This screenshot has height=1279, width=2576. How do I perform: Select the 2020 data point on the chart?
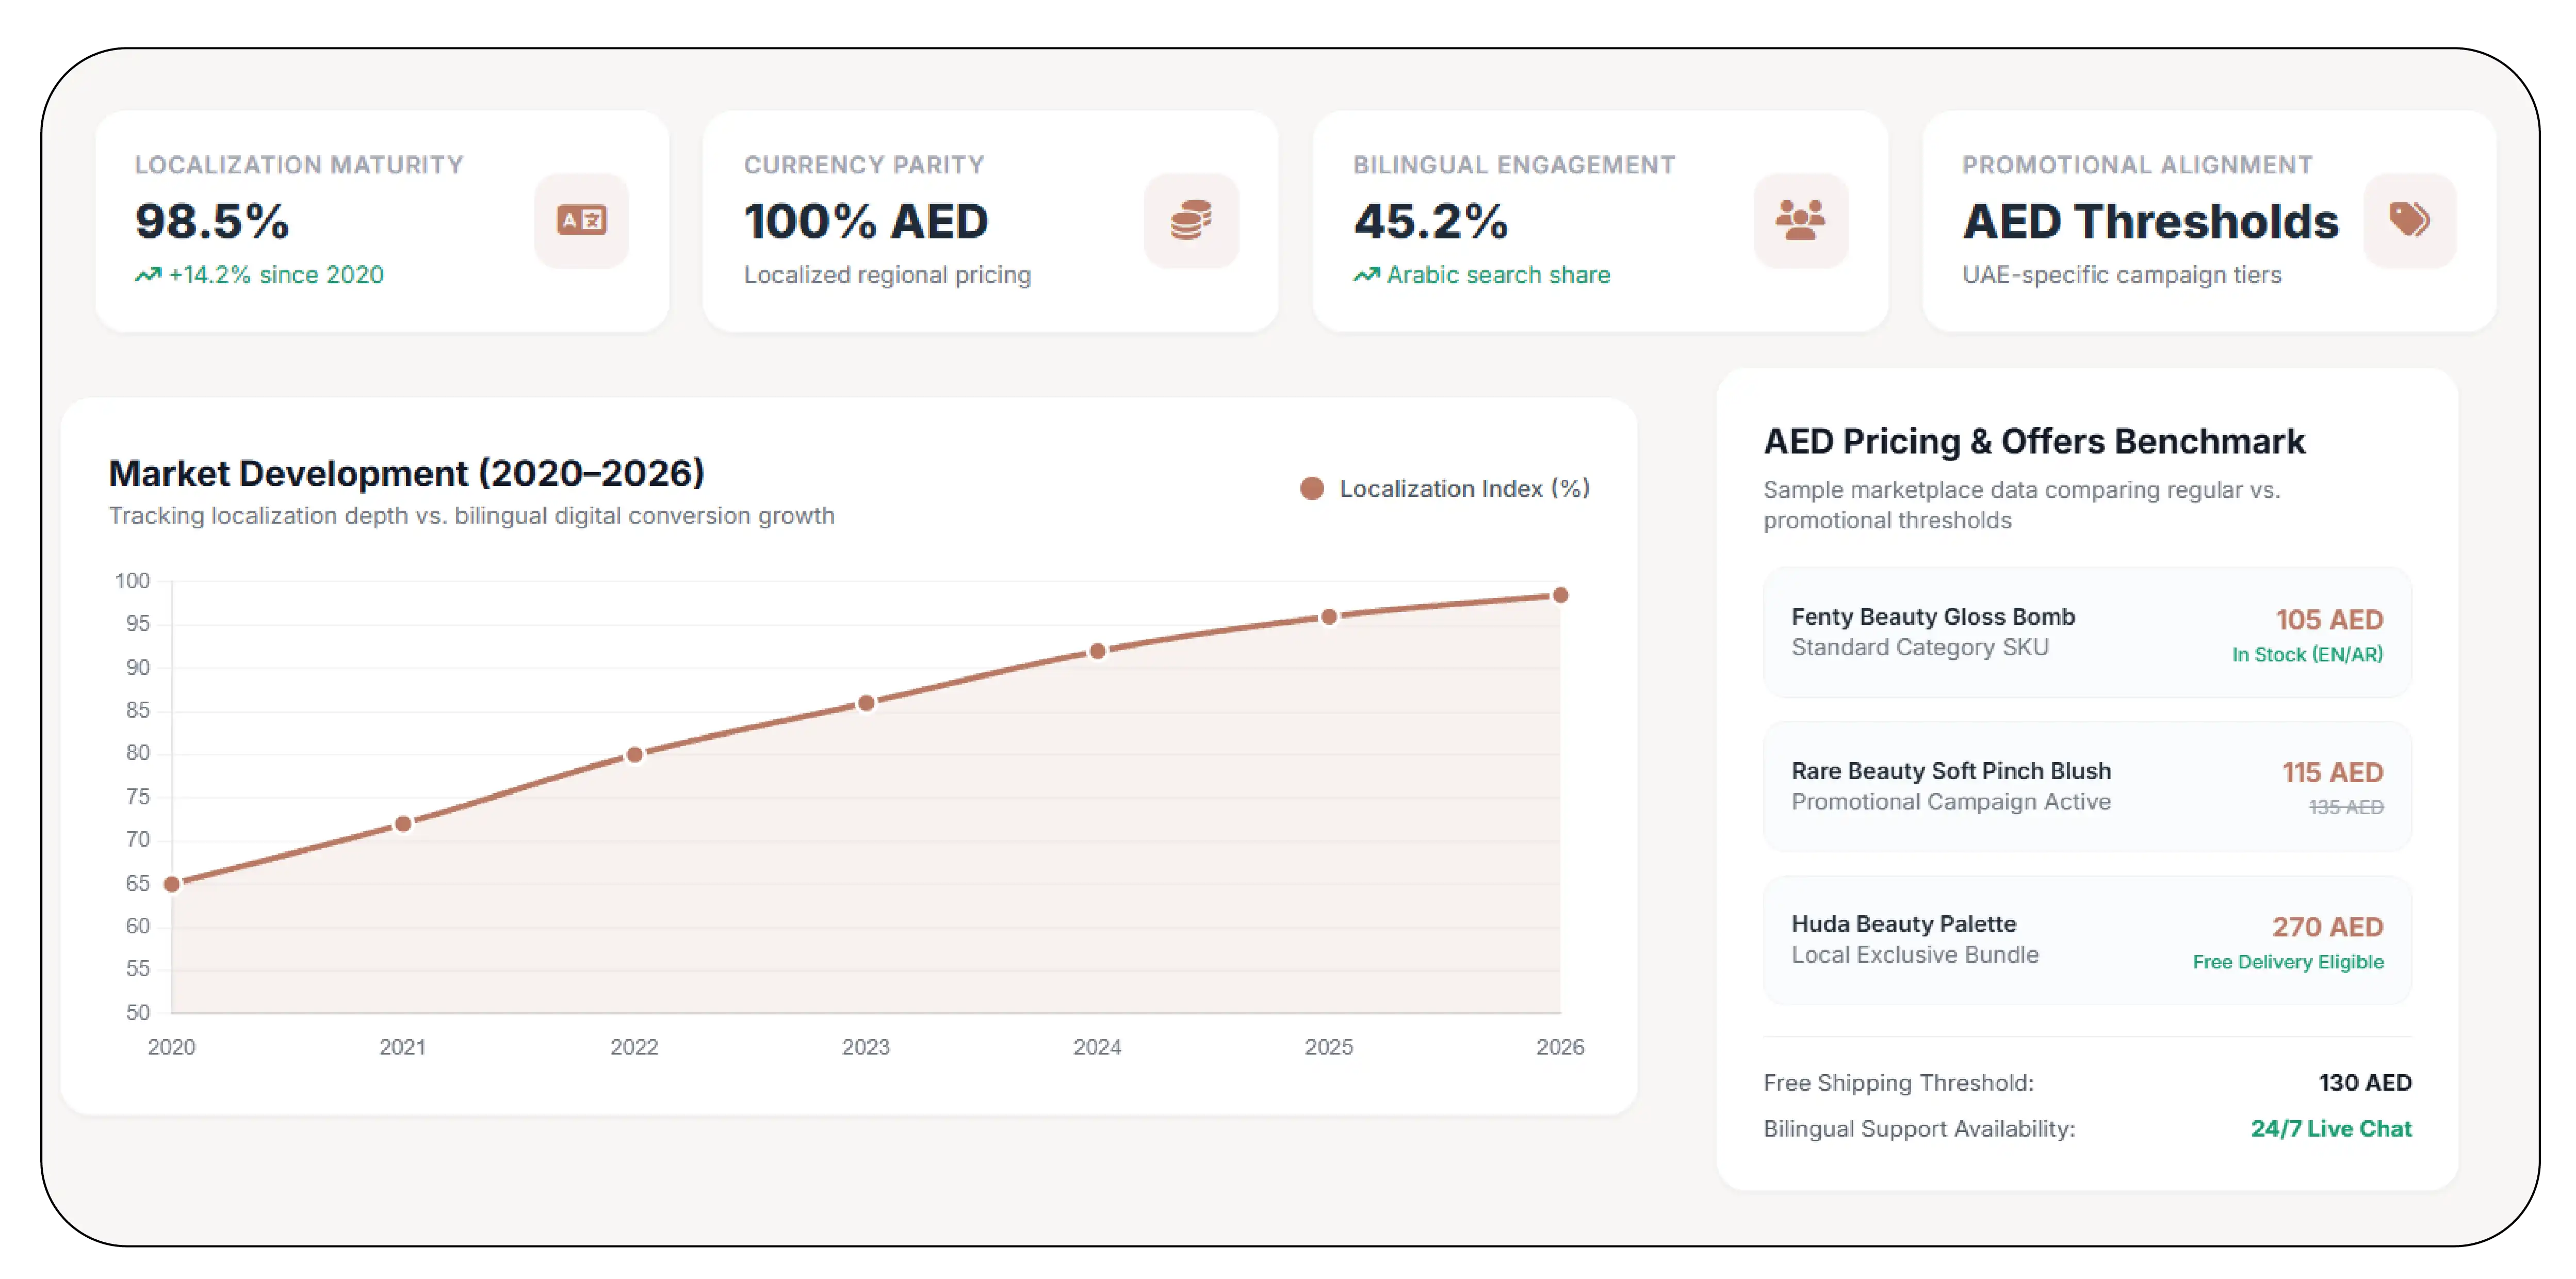(x=172, y=884)
